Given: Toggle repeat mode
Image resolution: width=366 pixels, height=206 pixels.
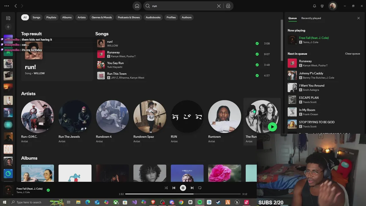Looking at the screenshot, I should tap(200, 188).
